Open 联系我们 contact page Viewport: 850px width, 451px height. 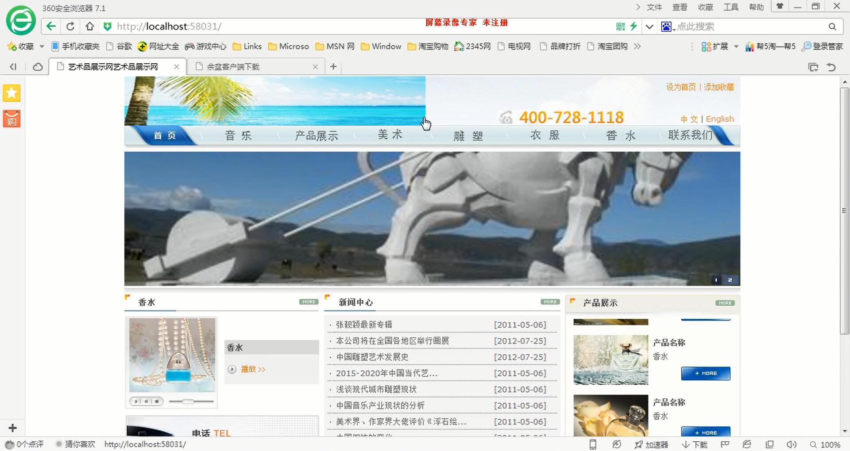pos(690,135)
